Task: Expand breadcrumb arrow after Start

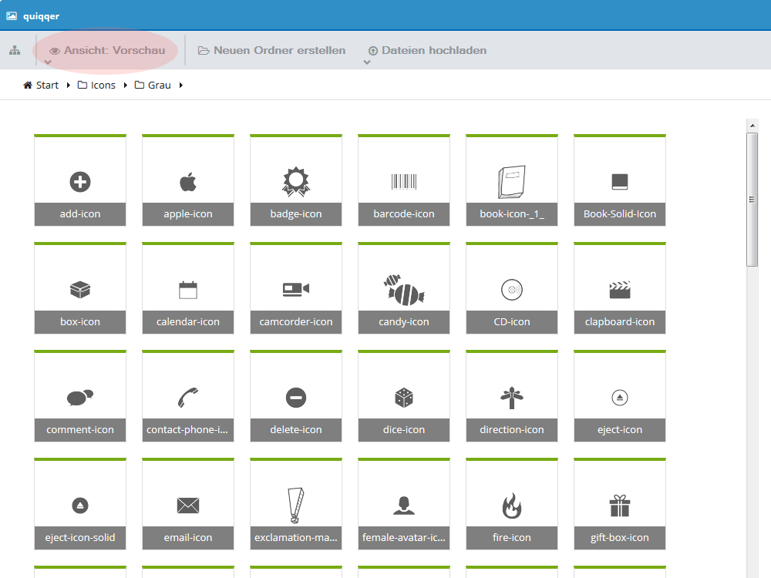Action: click(69, 85)
